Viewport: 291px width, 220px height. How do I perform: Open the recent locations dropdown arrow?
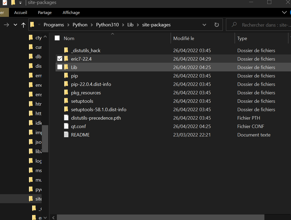tap(15, 25)
